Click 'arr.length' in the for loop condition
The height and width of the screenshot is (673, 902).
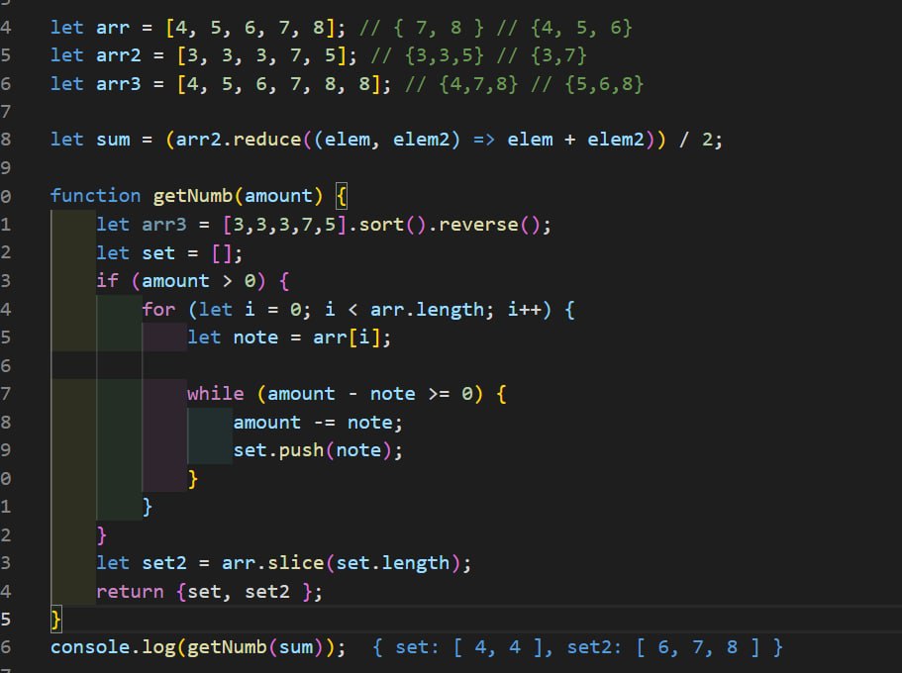click(427, 310)
